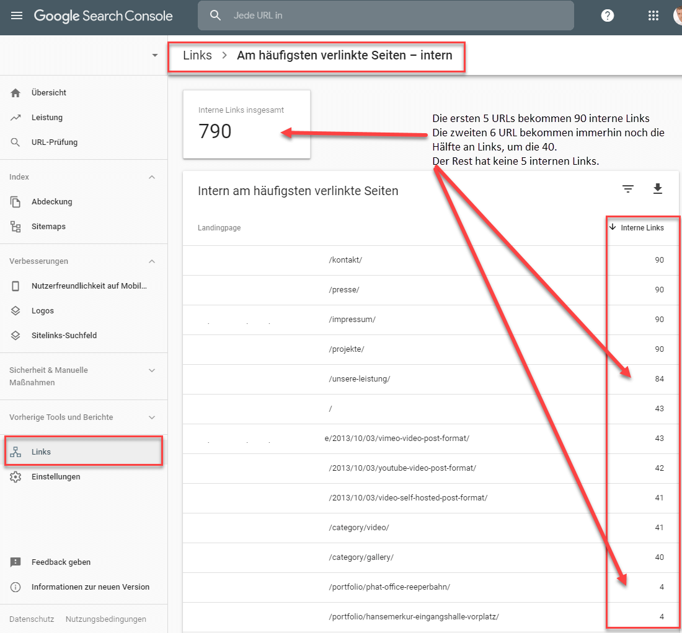Select Links in the sidebar
This screenshot has width=682, height=633.
tap(84, 452)
